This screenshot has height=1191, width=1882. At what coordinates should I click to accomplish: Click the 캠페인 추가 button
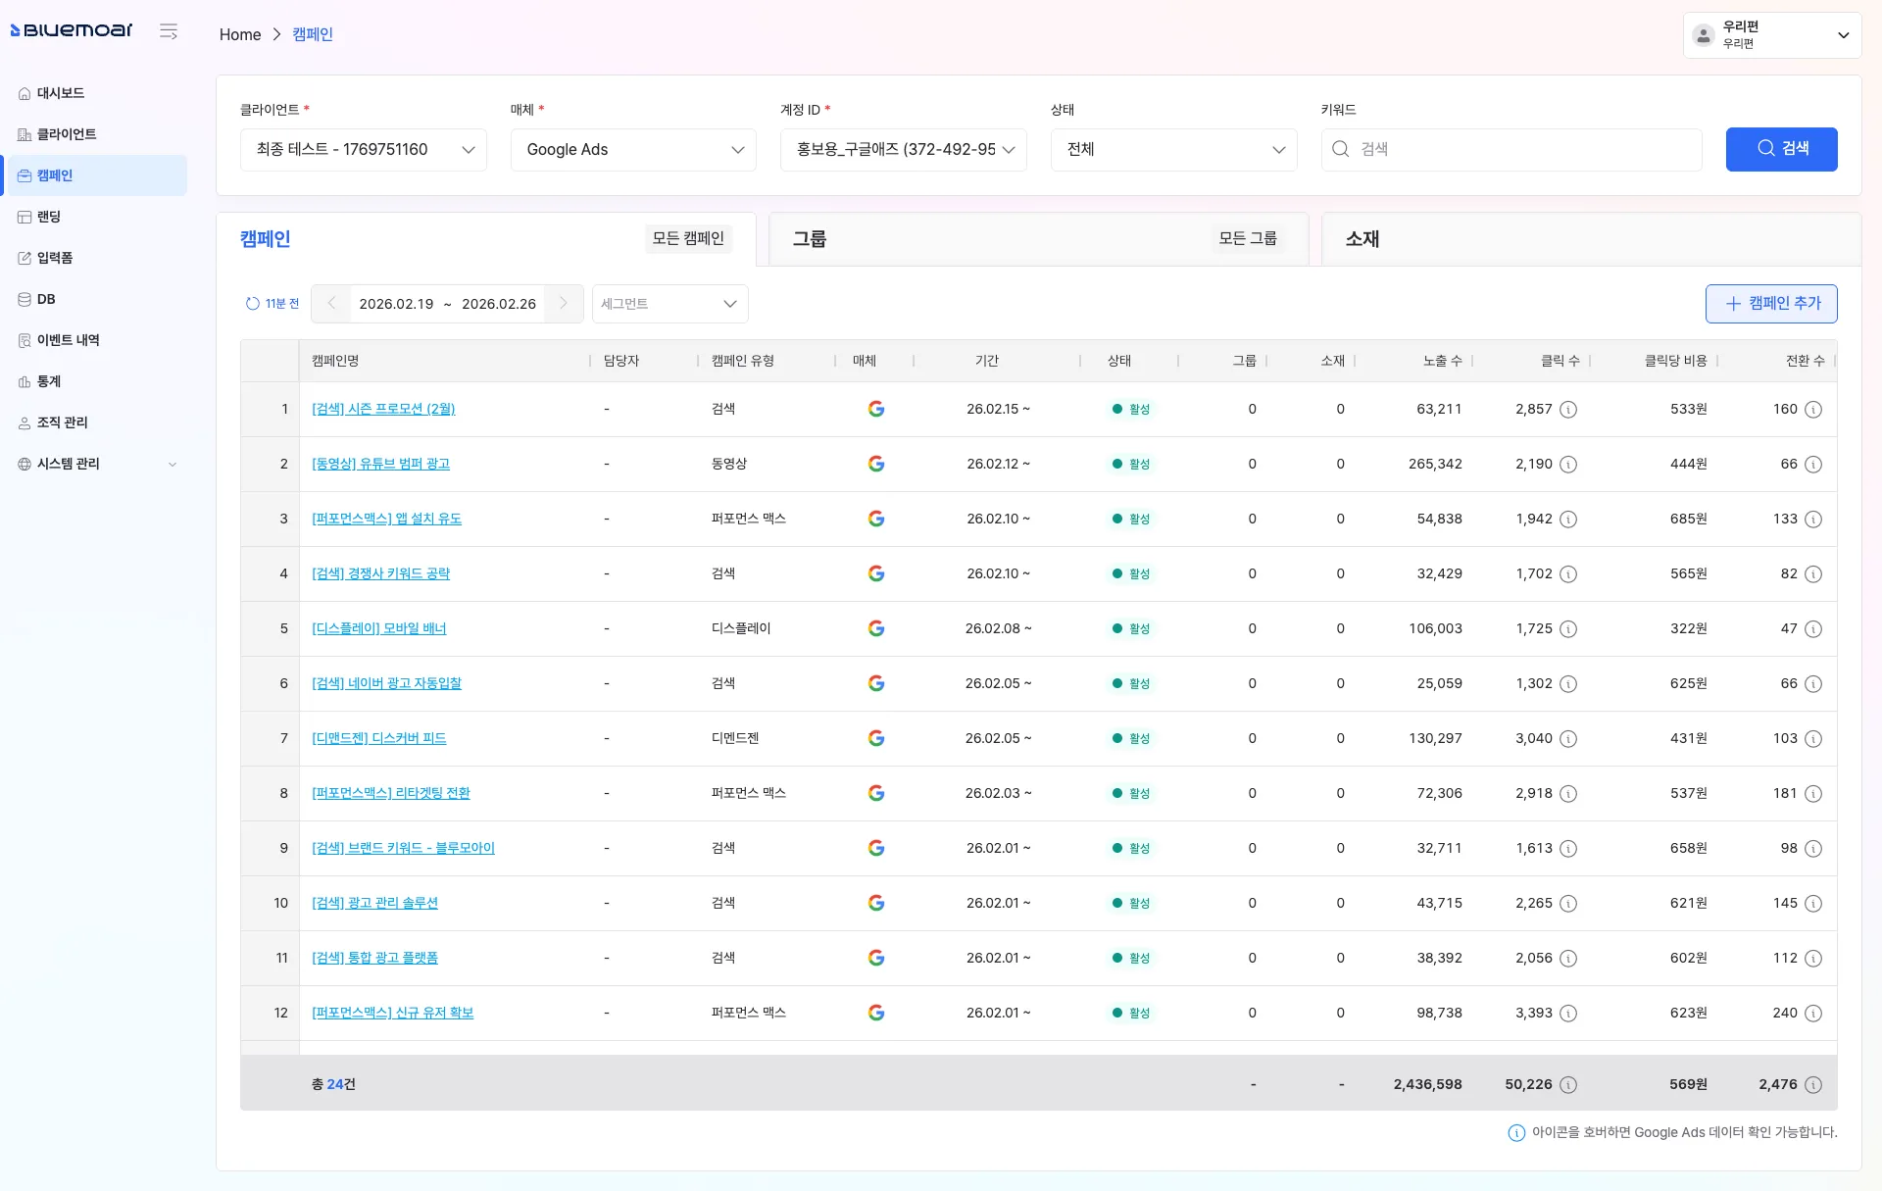(1771, 304)
